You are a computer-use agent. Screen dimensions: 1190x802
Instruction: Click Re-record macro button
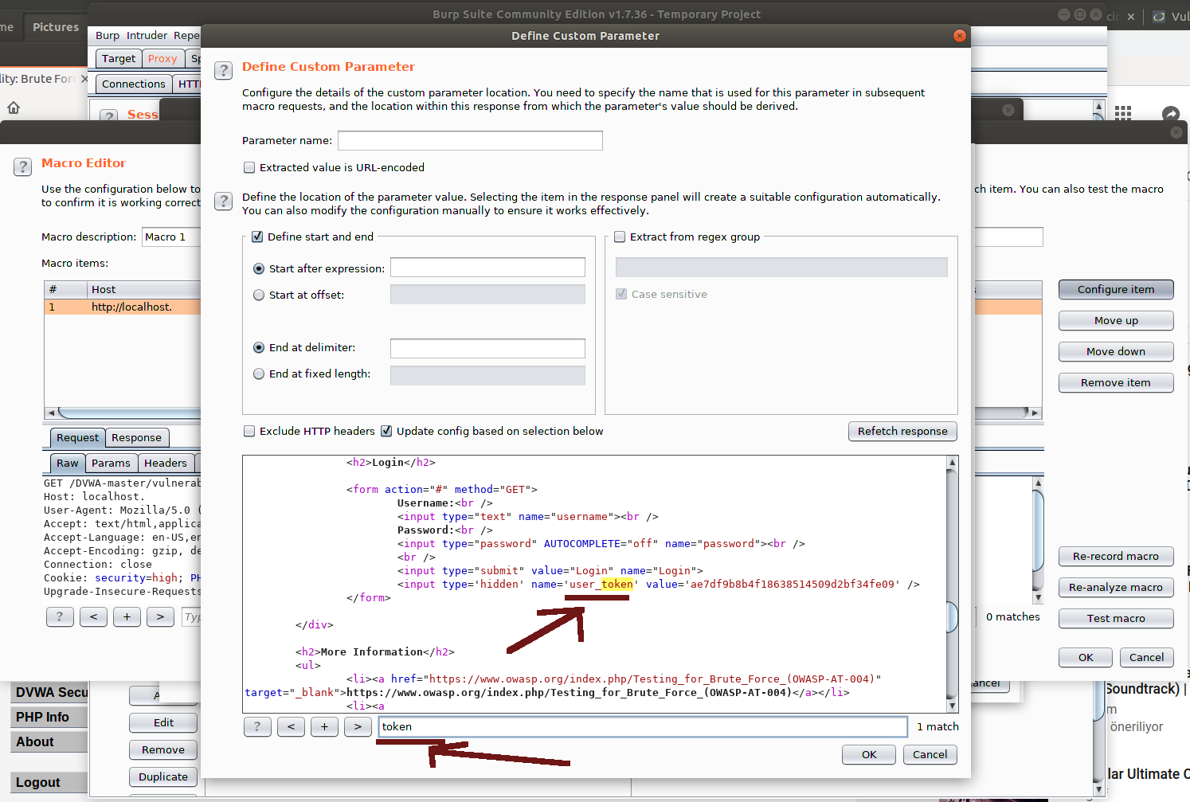click(x=1116, y=556)
